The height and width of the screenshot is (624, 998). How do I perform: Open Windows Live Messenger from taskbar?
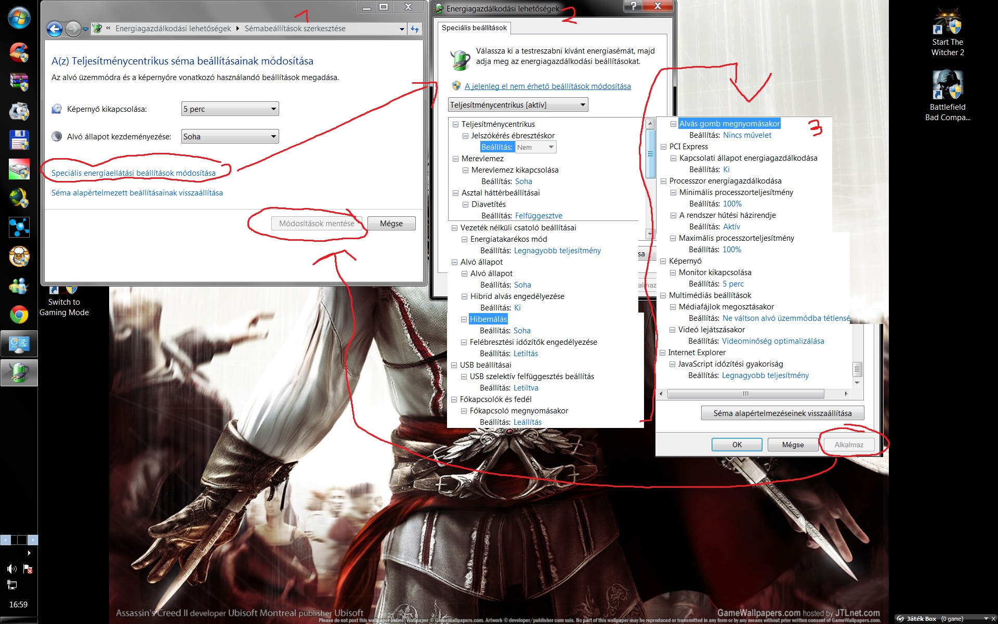19,285
